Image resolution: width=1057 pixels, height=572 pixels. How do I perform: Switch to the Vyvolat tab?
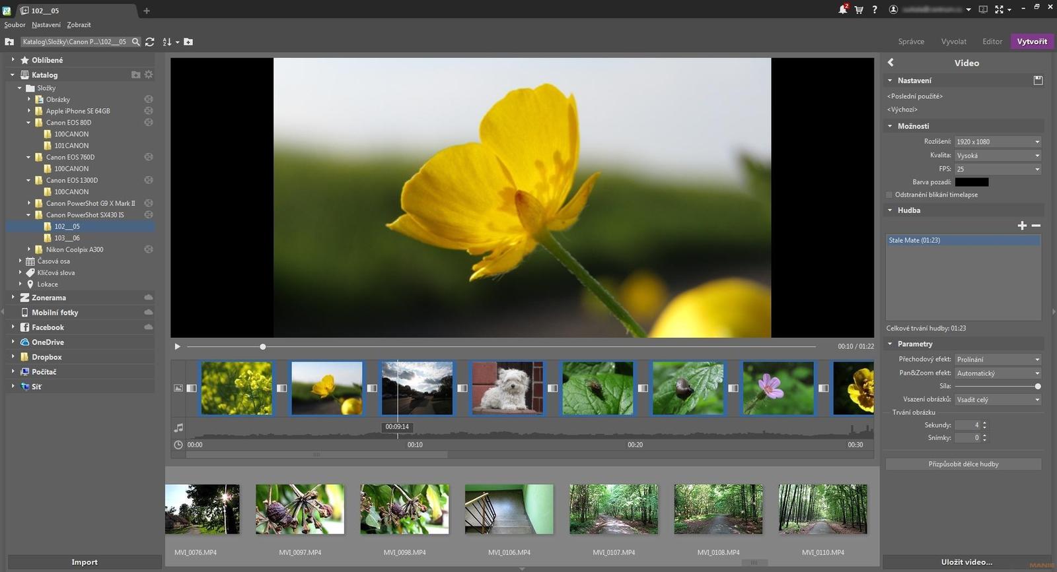point(954,42)
